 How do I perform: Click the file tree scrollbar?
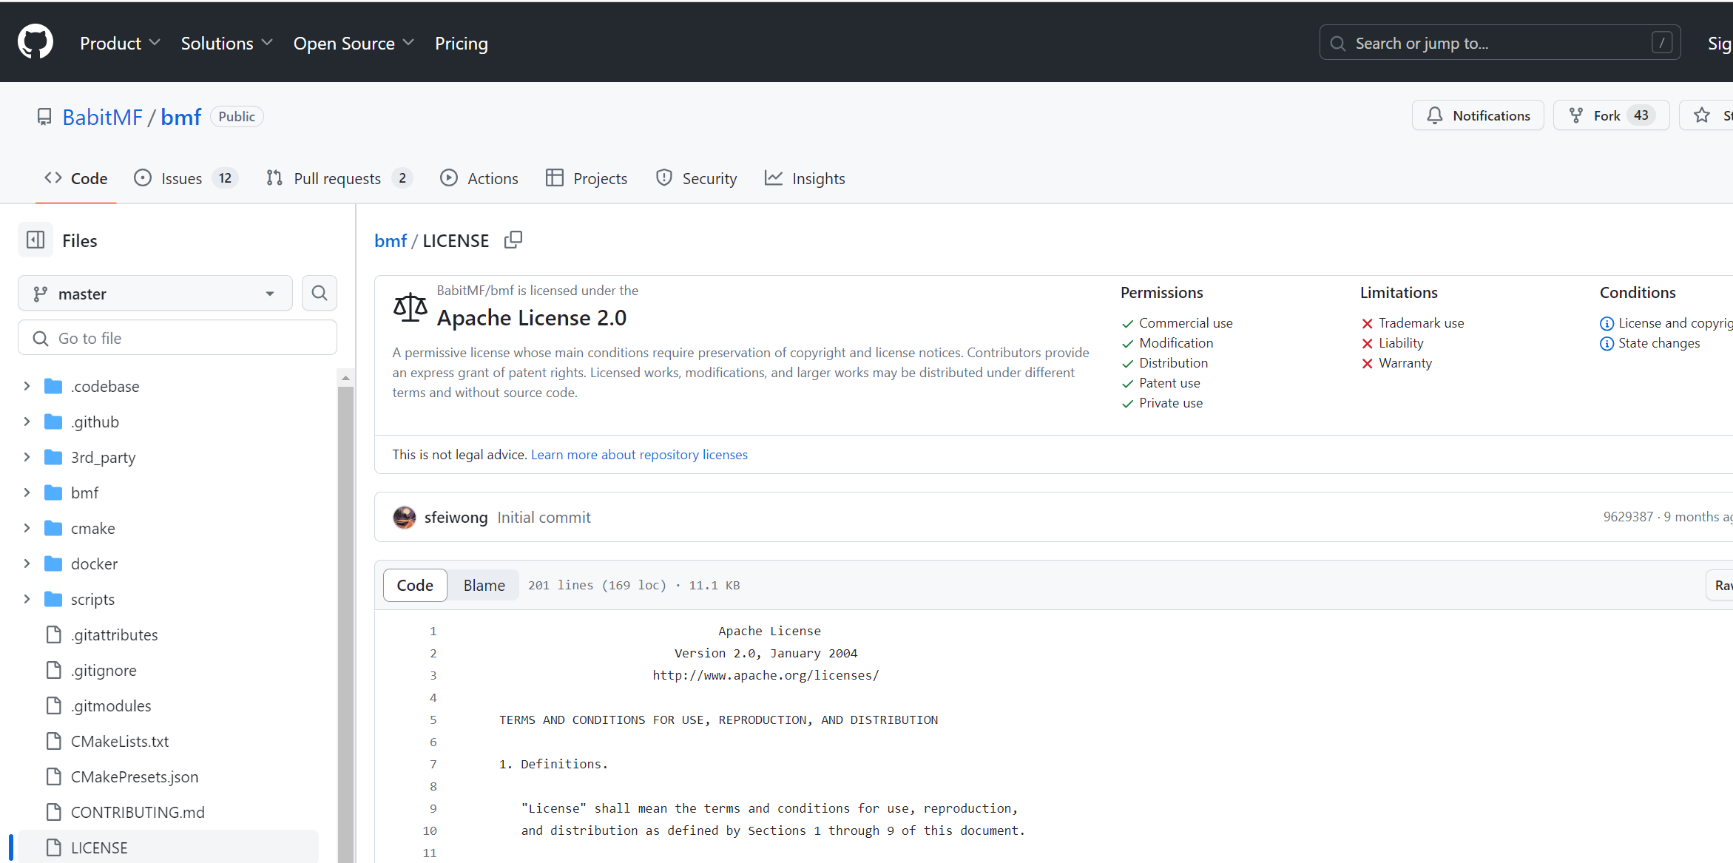[345, 592]
